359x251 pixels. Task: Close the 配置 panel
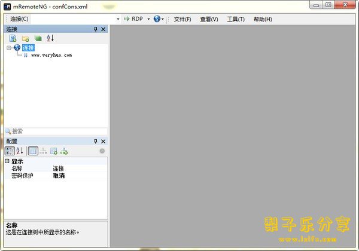[x=104, y=142]
